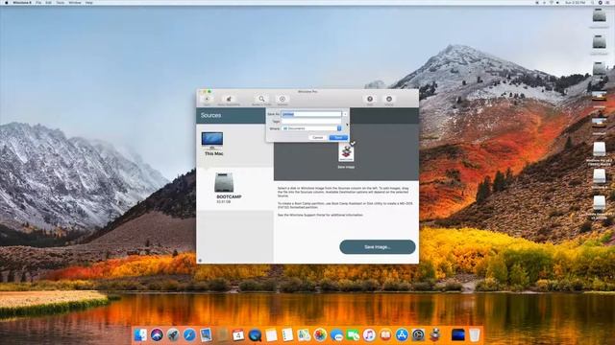Viewport: 615px width, 345px height.
Task: Open QuickTime Player from the Dock
Action: point(255,335)
